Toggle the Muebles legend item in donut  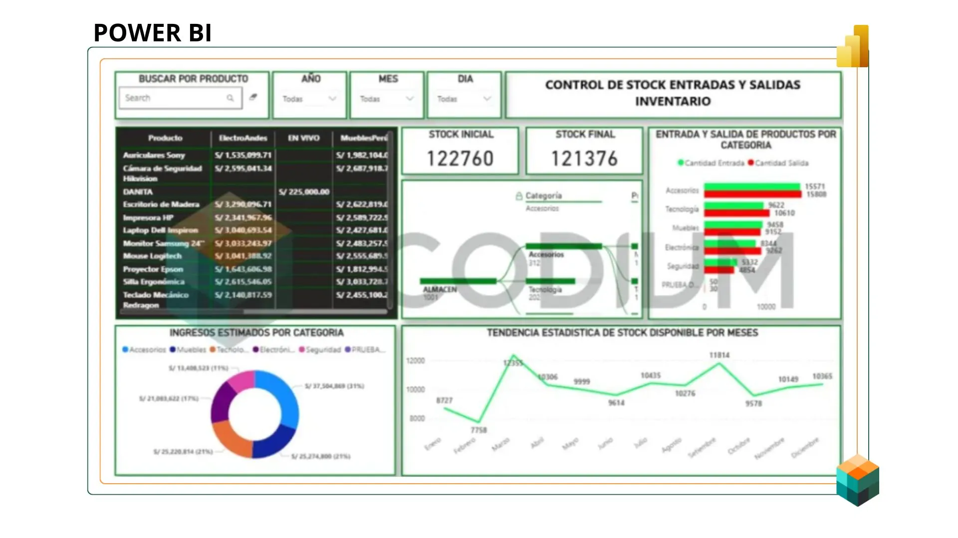point(188,350)
